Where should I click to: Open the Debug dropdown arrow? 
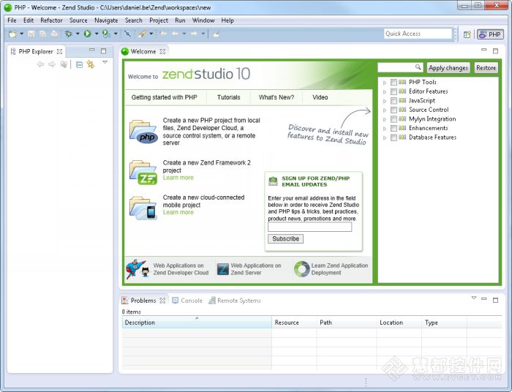coord(78,34)
